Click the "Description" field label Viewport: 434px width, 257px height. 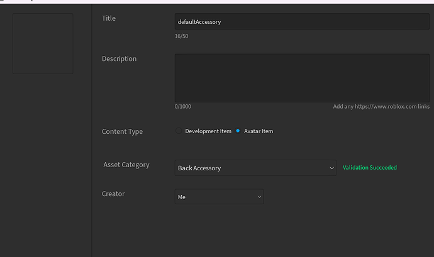(x=119, y=58)
